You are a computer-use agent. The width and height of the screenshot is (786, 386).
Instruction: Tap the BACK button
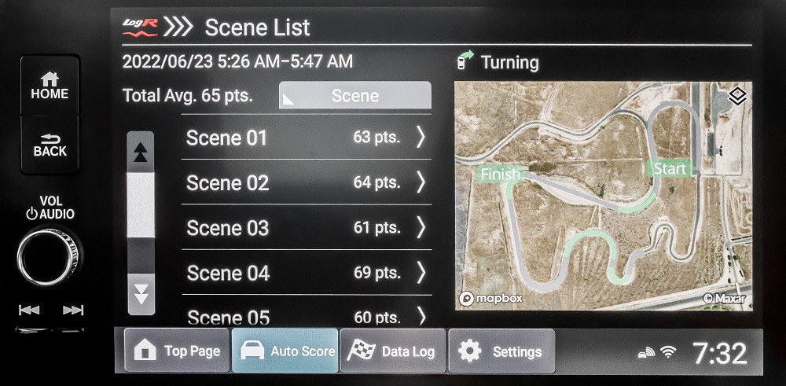(x=50, y=145)
